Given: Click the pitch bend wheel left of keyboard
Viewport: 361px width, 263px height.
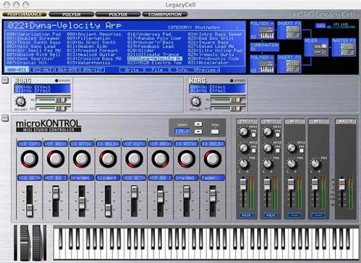Looking at the screenshot, I should tap(25, 242).
